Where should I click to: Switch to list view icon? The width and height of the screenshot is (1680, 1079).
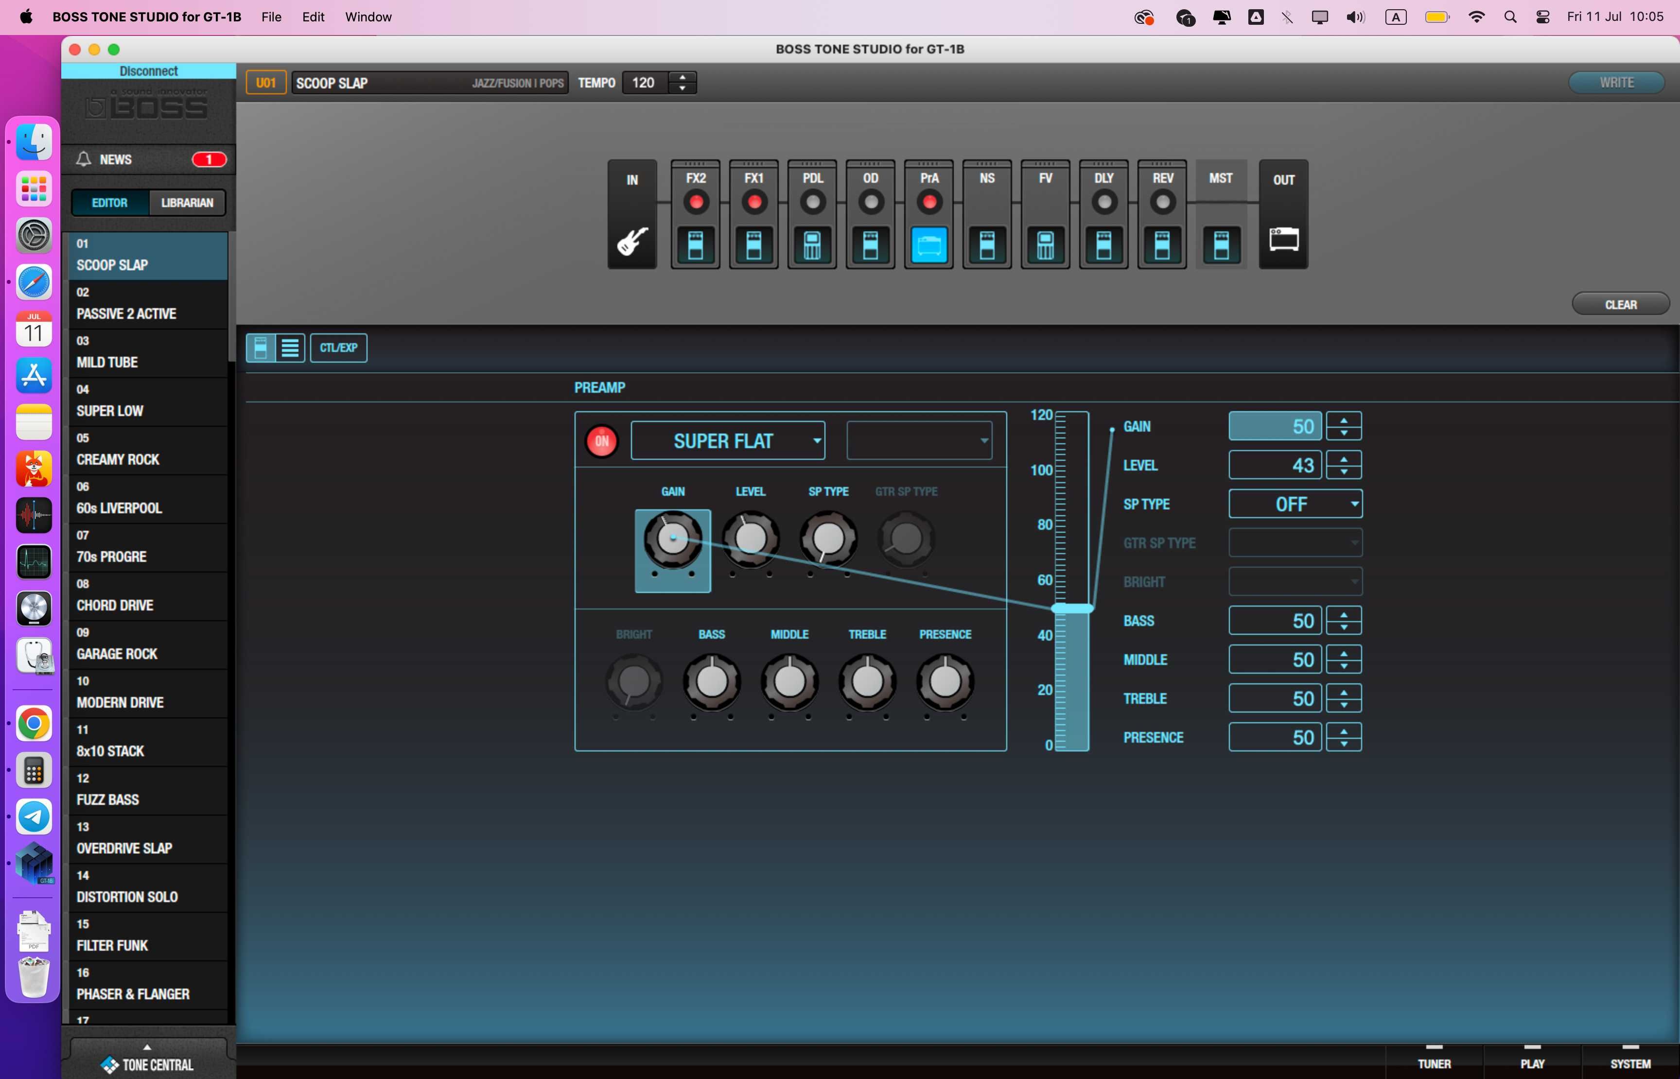point(290,348)
